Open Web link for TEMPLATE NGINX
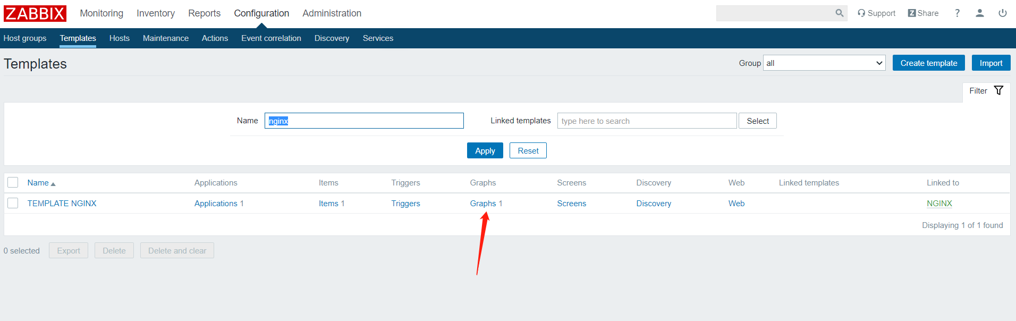Screen dimensions: 1016x321 click(736, 204)
